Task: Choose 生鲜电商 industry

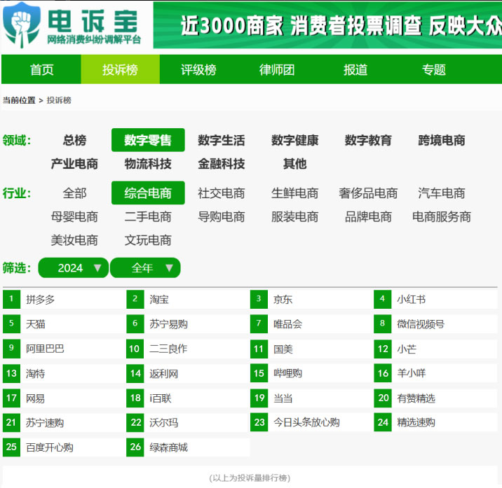Action: point(295,193)
